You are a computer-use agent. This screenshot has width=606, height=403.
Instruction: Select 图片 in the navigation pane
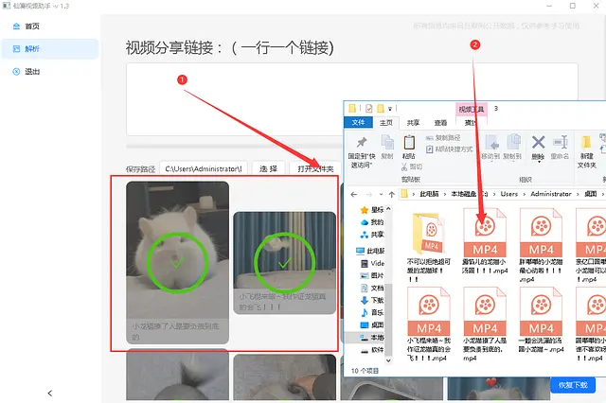click(372, 275)
